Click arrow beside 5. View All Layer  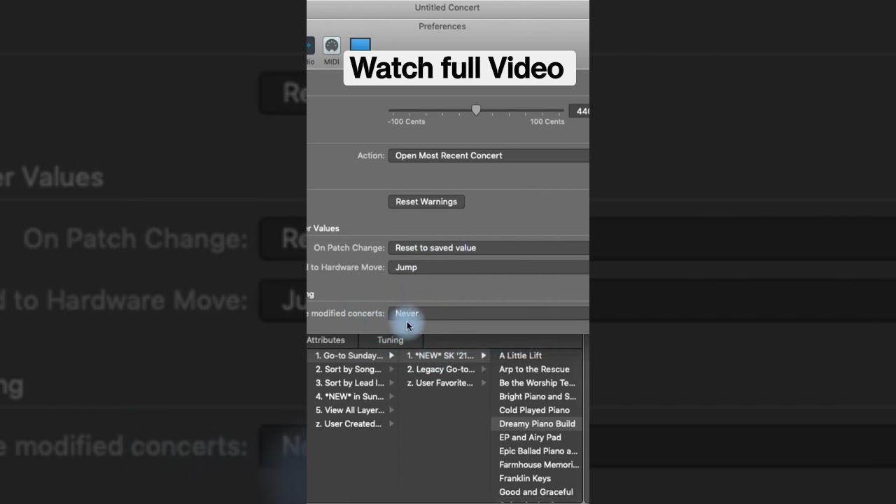pos(391,410)
